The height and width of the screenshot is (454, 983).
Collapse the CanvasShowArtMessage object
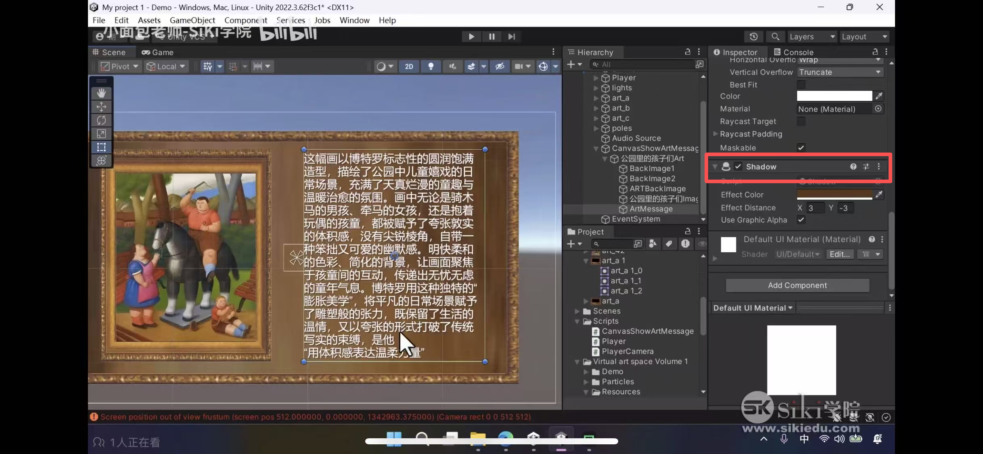coord(596,149)
